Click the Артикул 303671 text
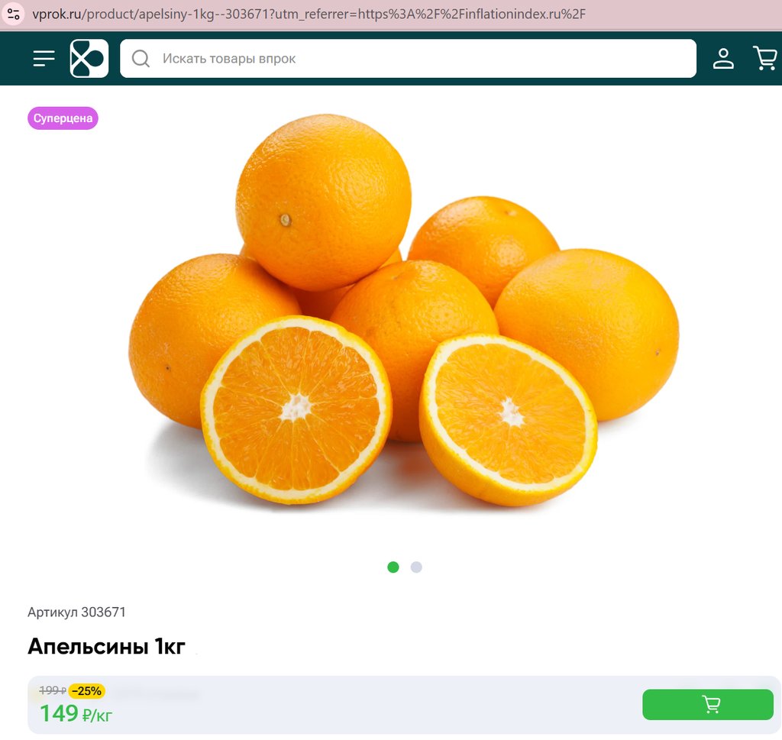Viewport: 782px width, 740px height. 76,612
